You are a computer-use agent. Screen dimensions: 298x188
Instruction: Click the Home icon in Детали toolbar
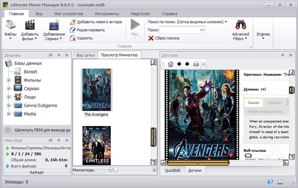coord(170,64)
